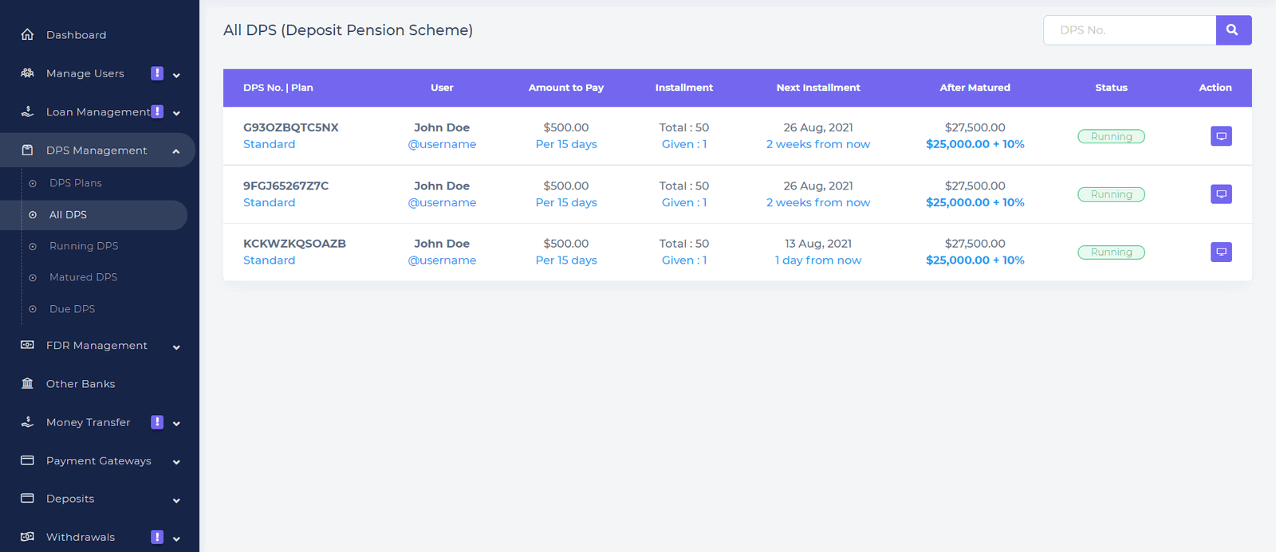This screenshot has height=552, width=1276.
Task: Expand the Manage Users chevron
Action: click(x=176, y=75)
